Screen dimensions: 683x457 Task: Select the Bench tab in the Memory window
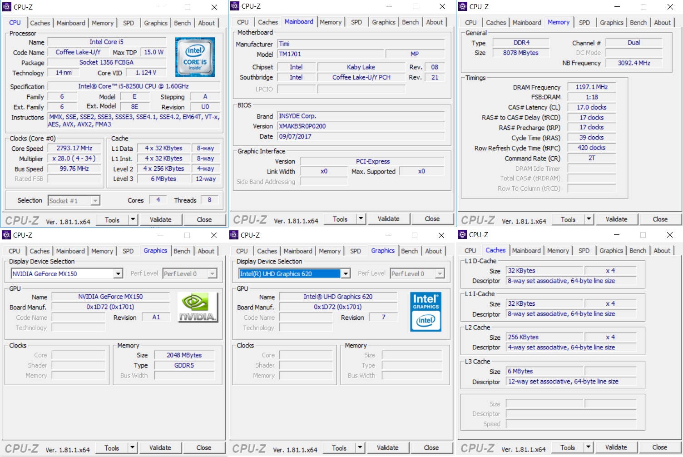(x=638, y=23)
